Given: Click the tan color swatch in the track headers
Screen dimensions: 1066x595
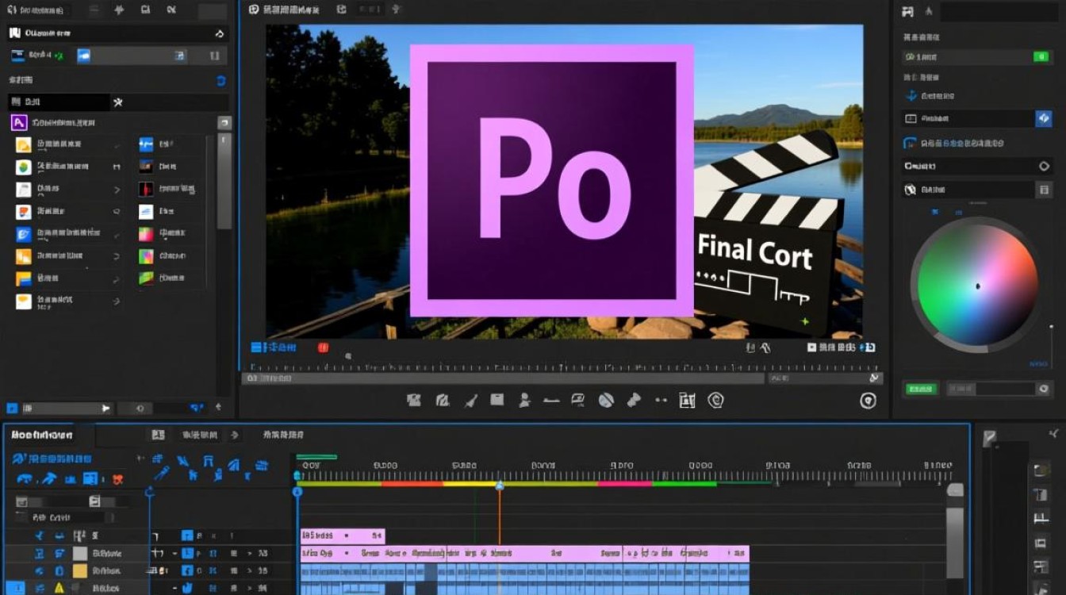Looking at the screenshot, I should 80,571.
